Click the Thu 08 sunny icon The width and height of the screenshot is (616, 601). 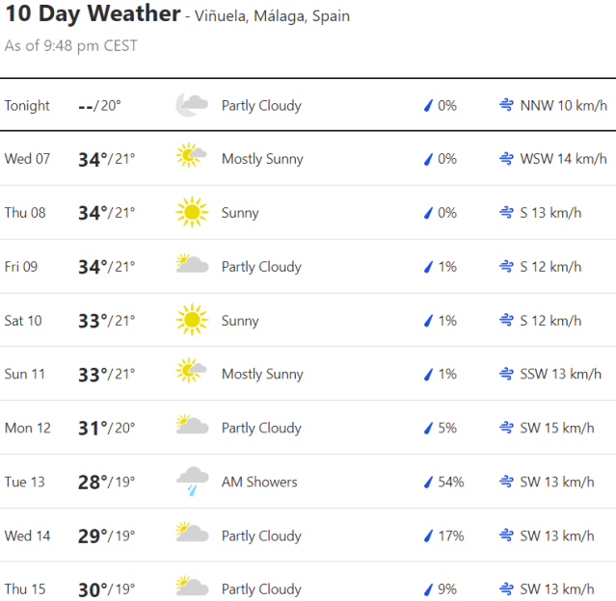click(191, 212)
